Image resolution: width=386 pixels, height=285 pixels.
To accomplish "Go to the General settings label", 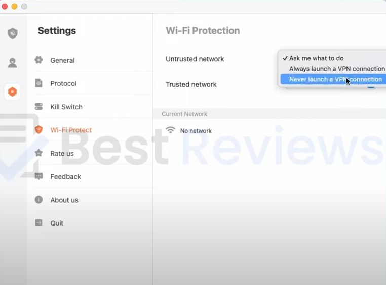I will tap(62, 60).
